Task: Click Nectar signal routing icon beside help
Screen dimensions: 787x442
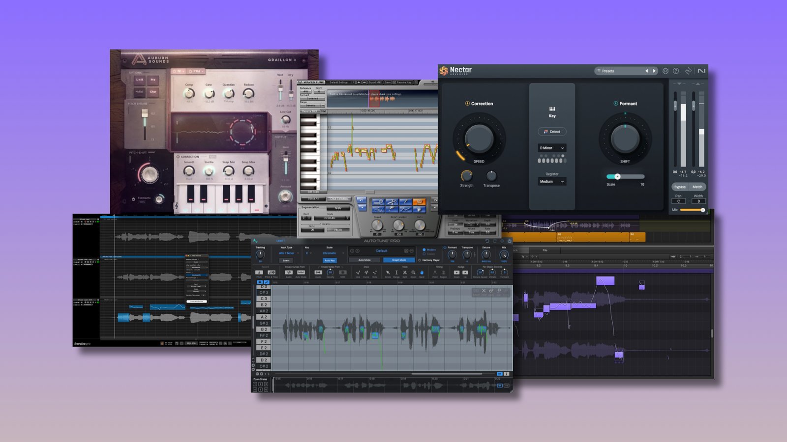Action: pyautogui.click(x=688, y=71)
